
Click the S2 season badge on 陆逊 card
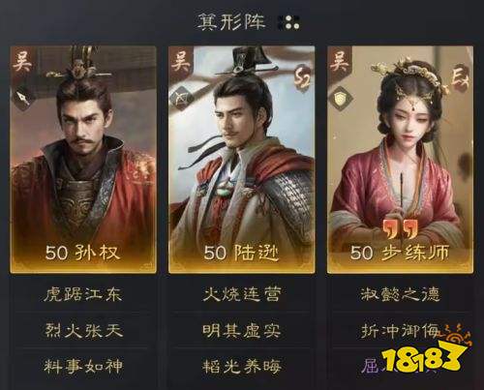coord(302,77)
